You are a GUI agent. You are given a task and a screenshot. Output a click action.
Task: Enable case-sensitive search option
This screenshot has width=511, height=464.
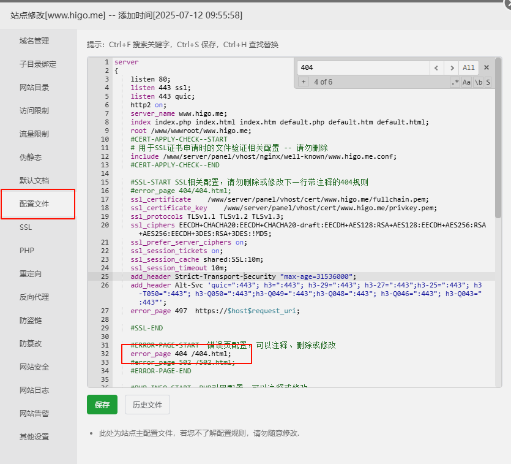pyautogui.click(x=466, y=82)
